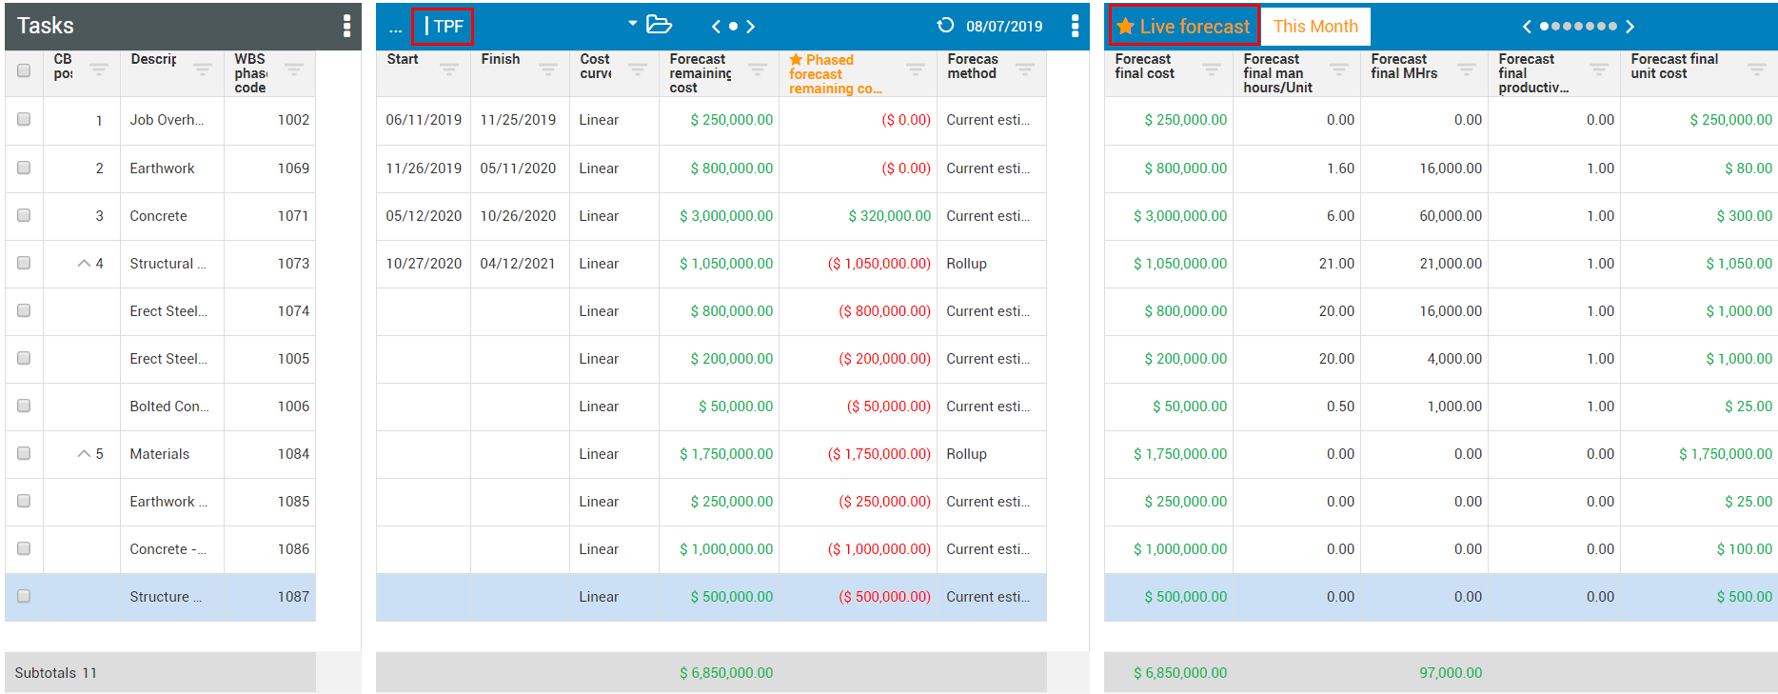Image resolution: width=1778 pixels, height=694 pixels.
Task: Filter the WBS phase code column
Action: coord(294,69)
